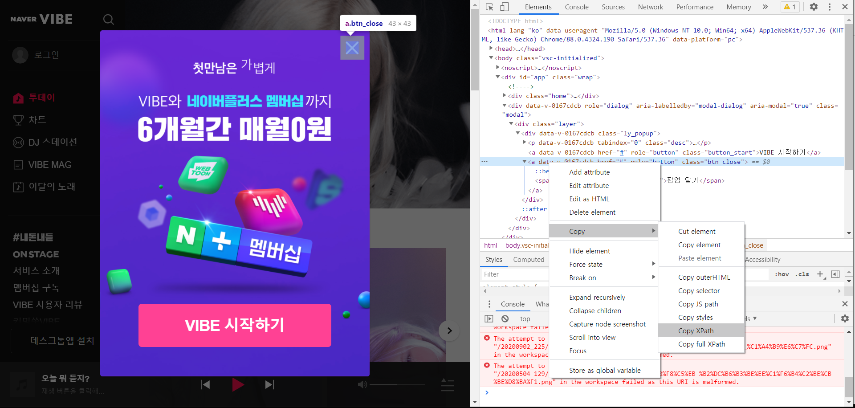The height and width of the screenshot is (408, 855).
Task: Open the Computed styles tab
Action: pos(529,260)
